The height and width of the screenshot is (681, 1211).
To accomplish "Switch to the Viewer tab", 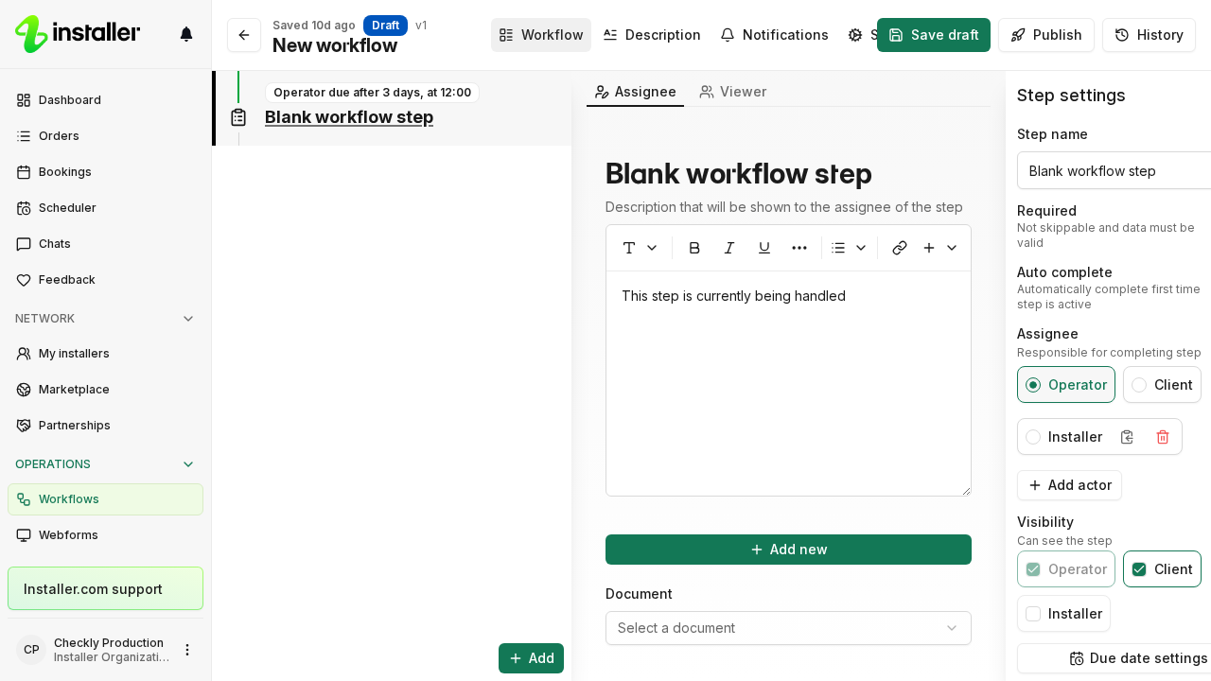I will click(x=733, y=92).
